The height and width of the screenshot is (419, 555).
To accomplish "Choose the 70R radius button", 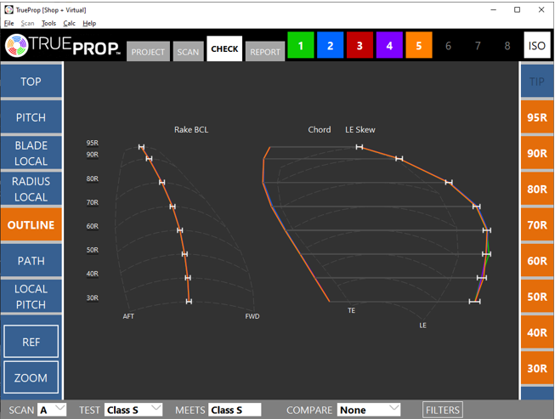I will point(536,225).
